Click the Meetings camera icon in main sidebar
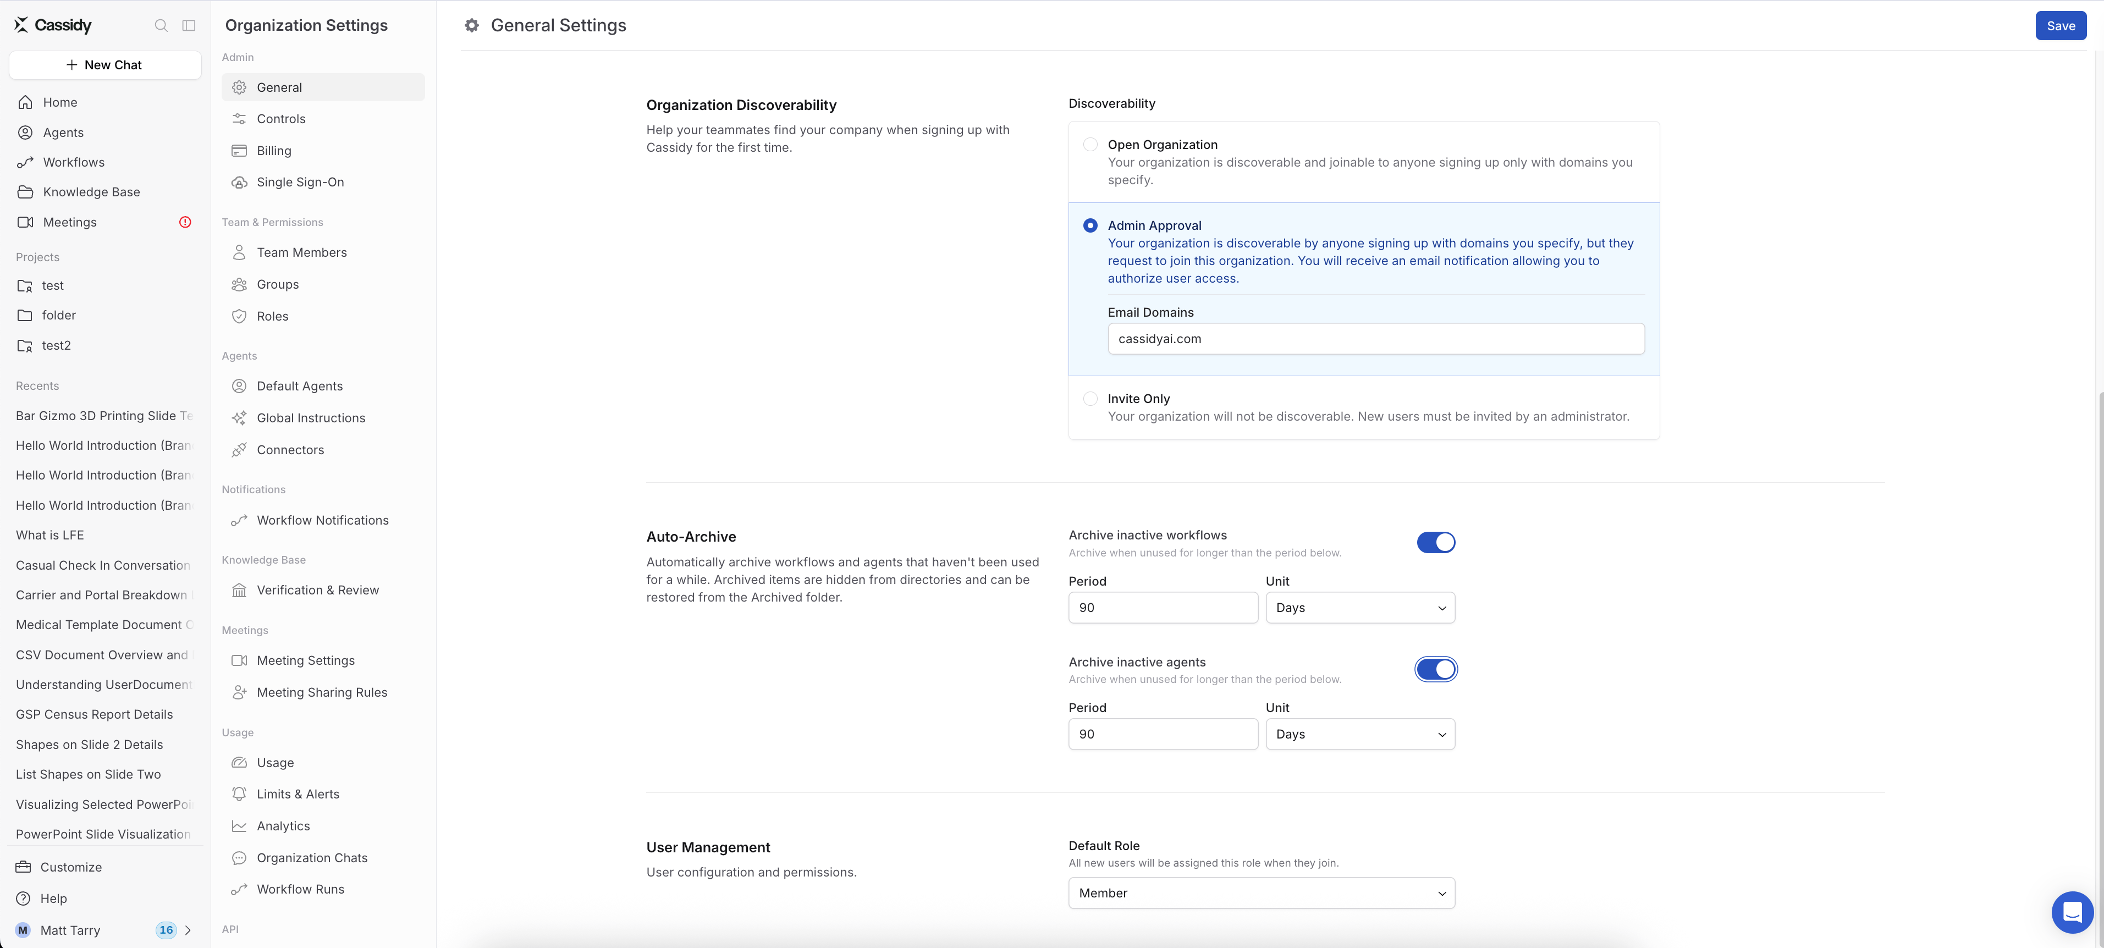2104x948 pixels. pyautogui.click(x=25, y=222)
